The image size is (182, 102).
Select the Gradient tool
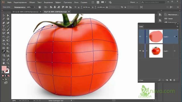point(8,48)
